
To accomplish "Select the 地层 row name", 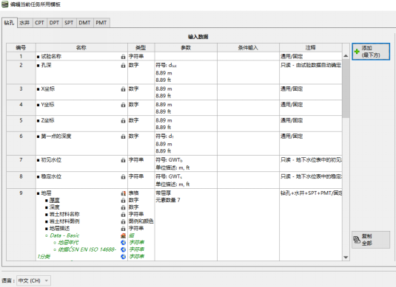I will coord(46,193).
